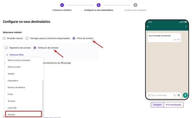Image resolution: width=196 pixels, height=118 pixels.
Task: Click the step 2 circle icon
Action: coord(99,5)
